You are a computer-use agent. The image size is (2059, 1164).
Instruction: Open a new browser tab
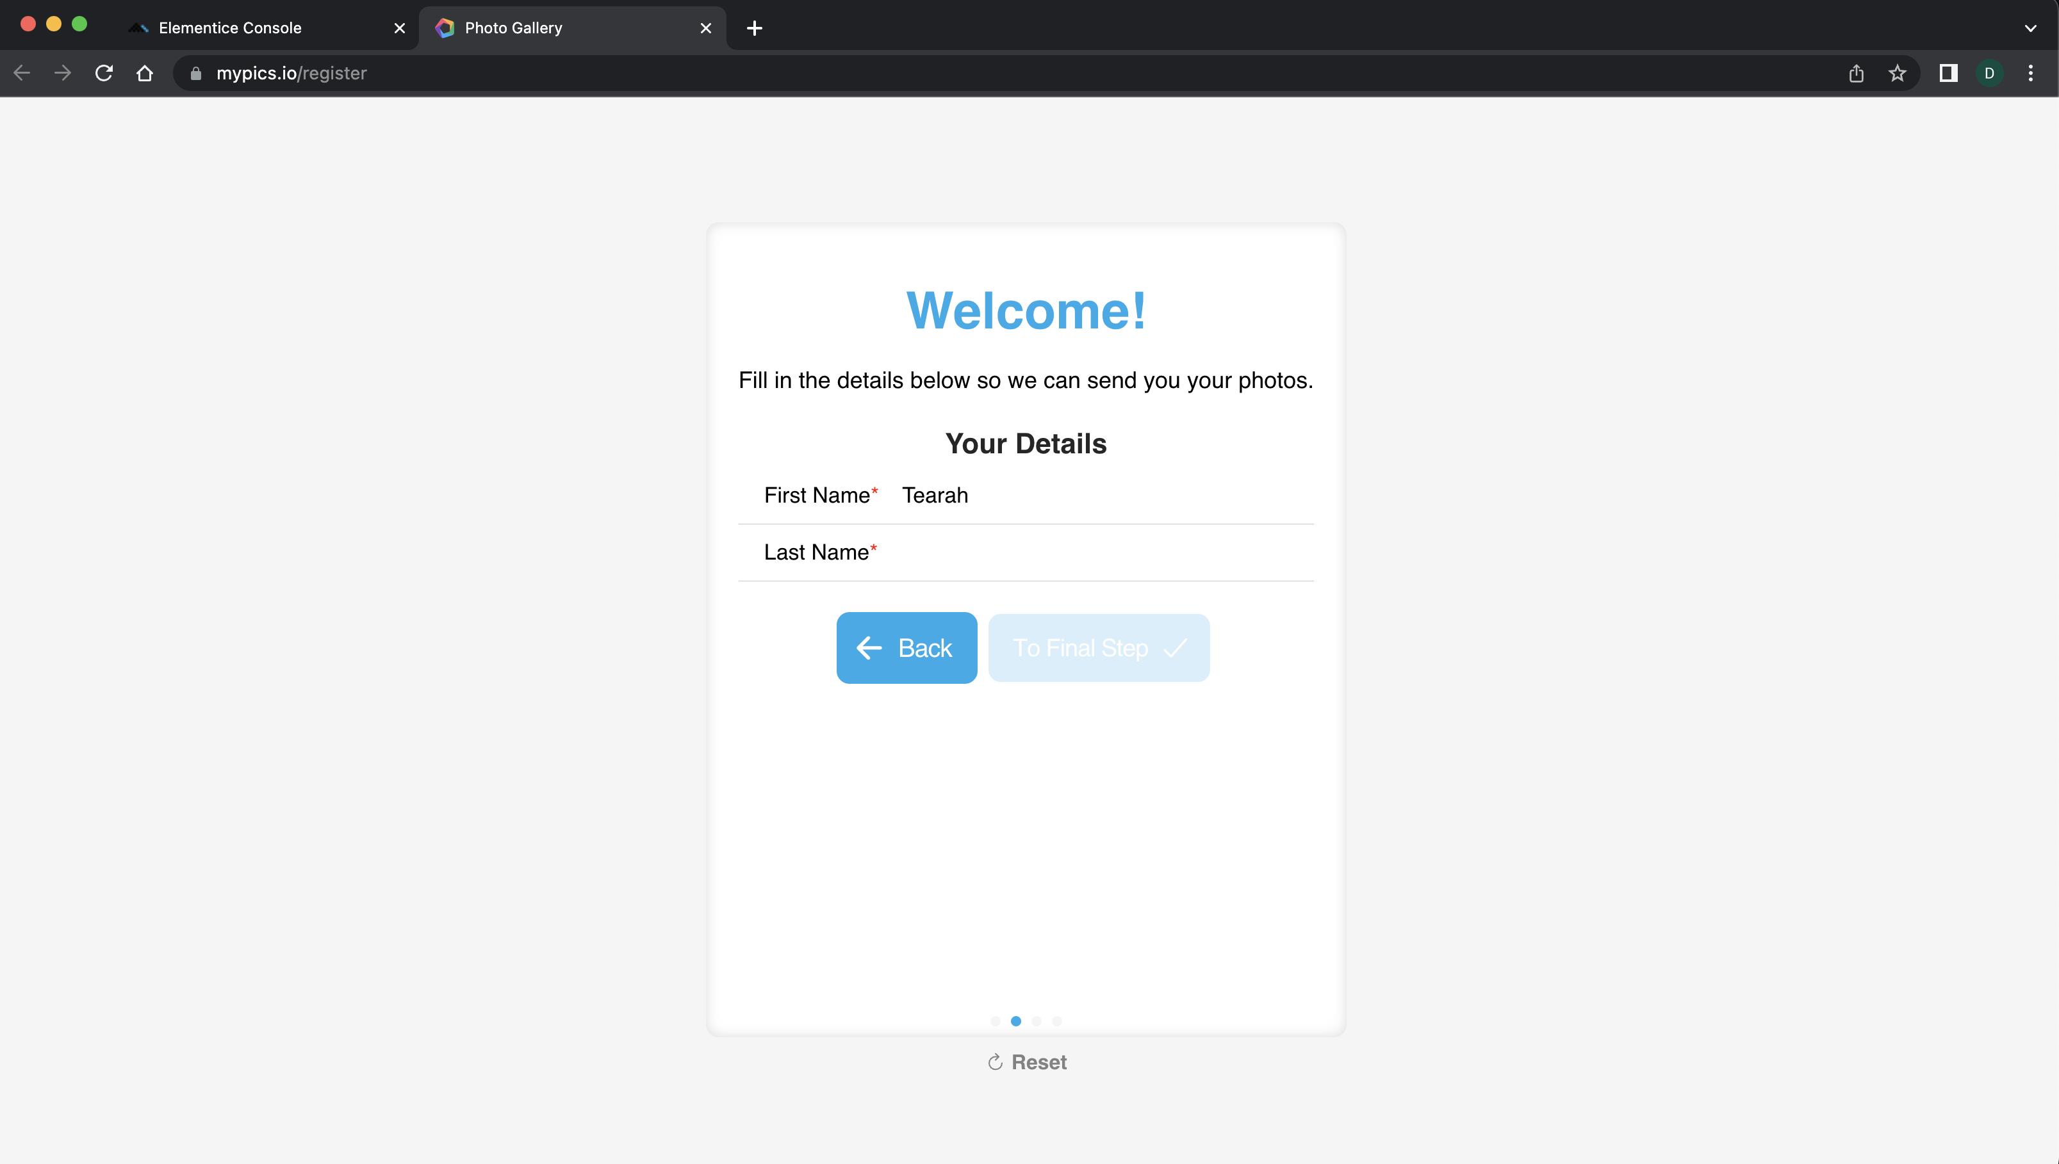[x=754, y=29]
